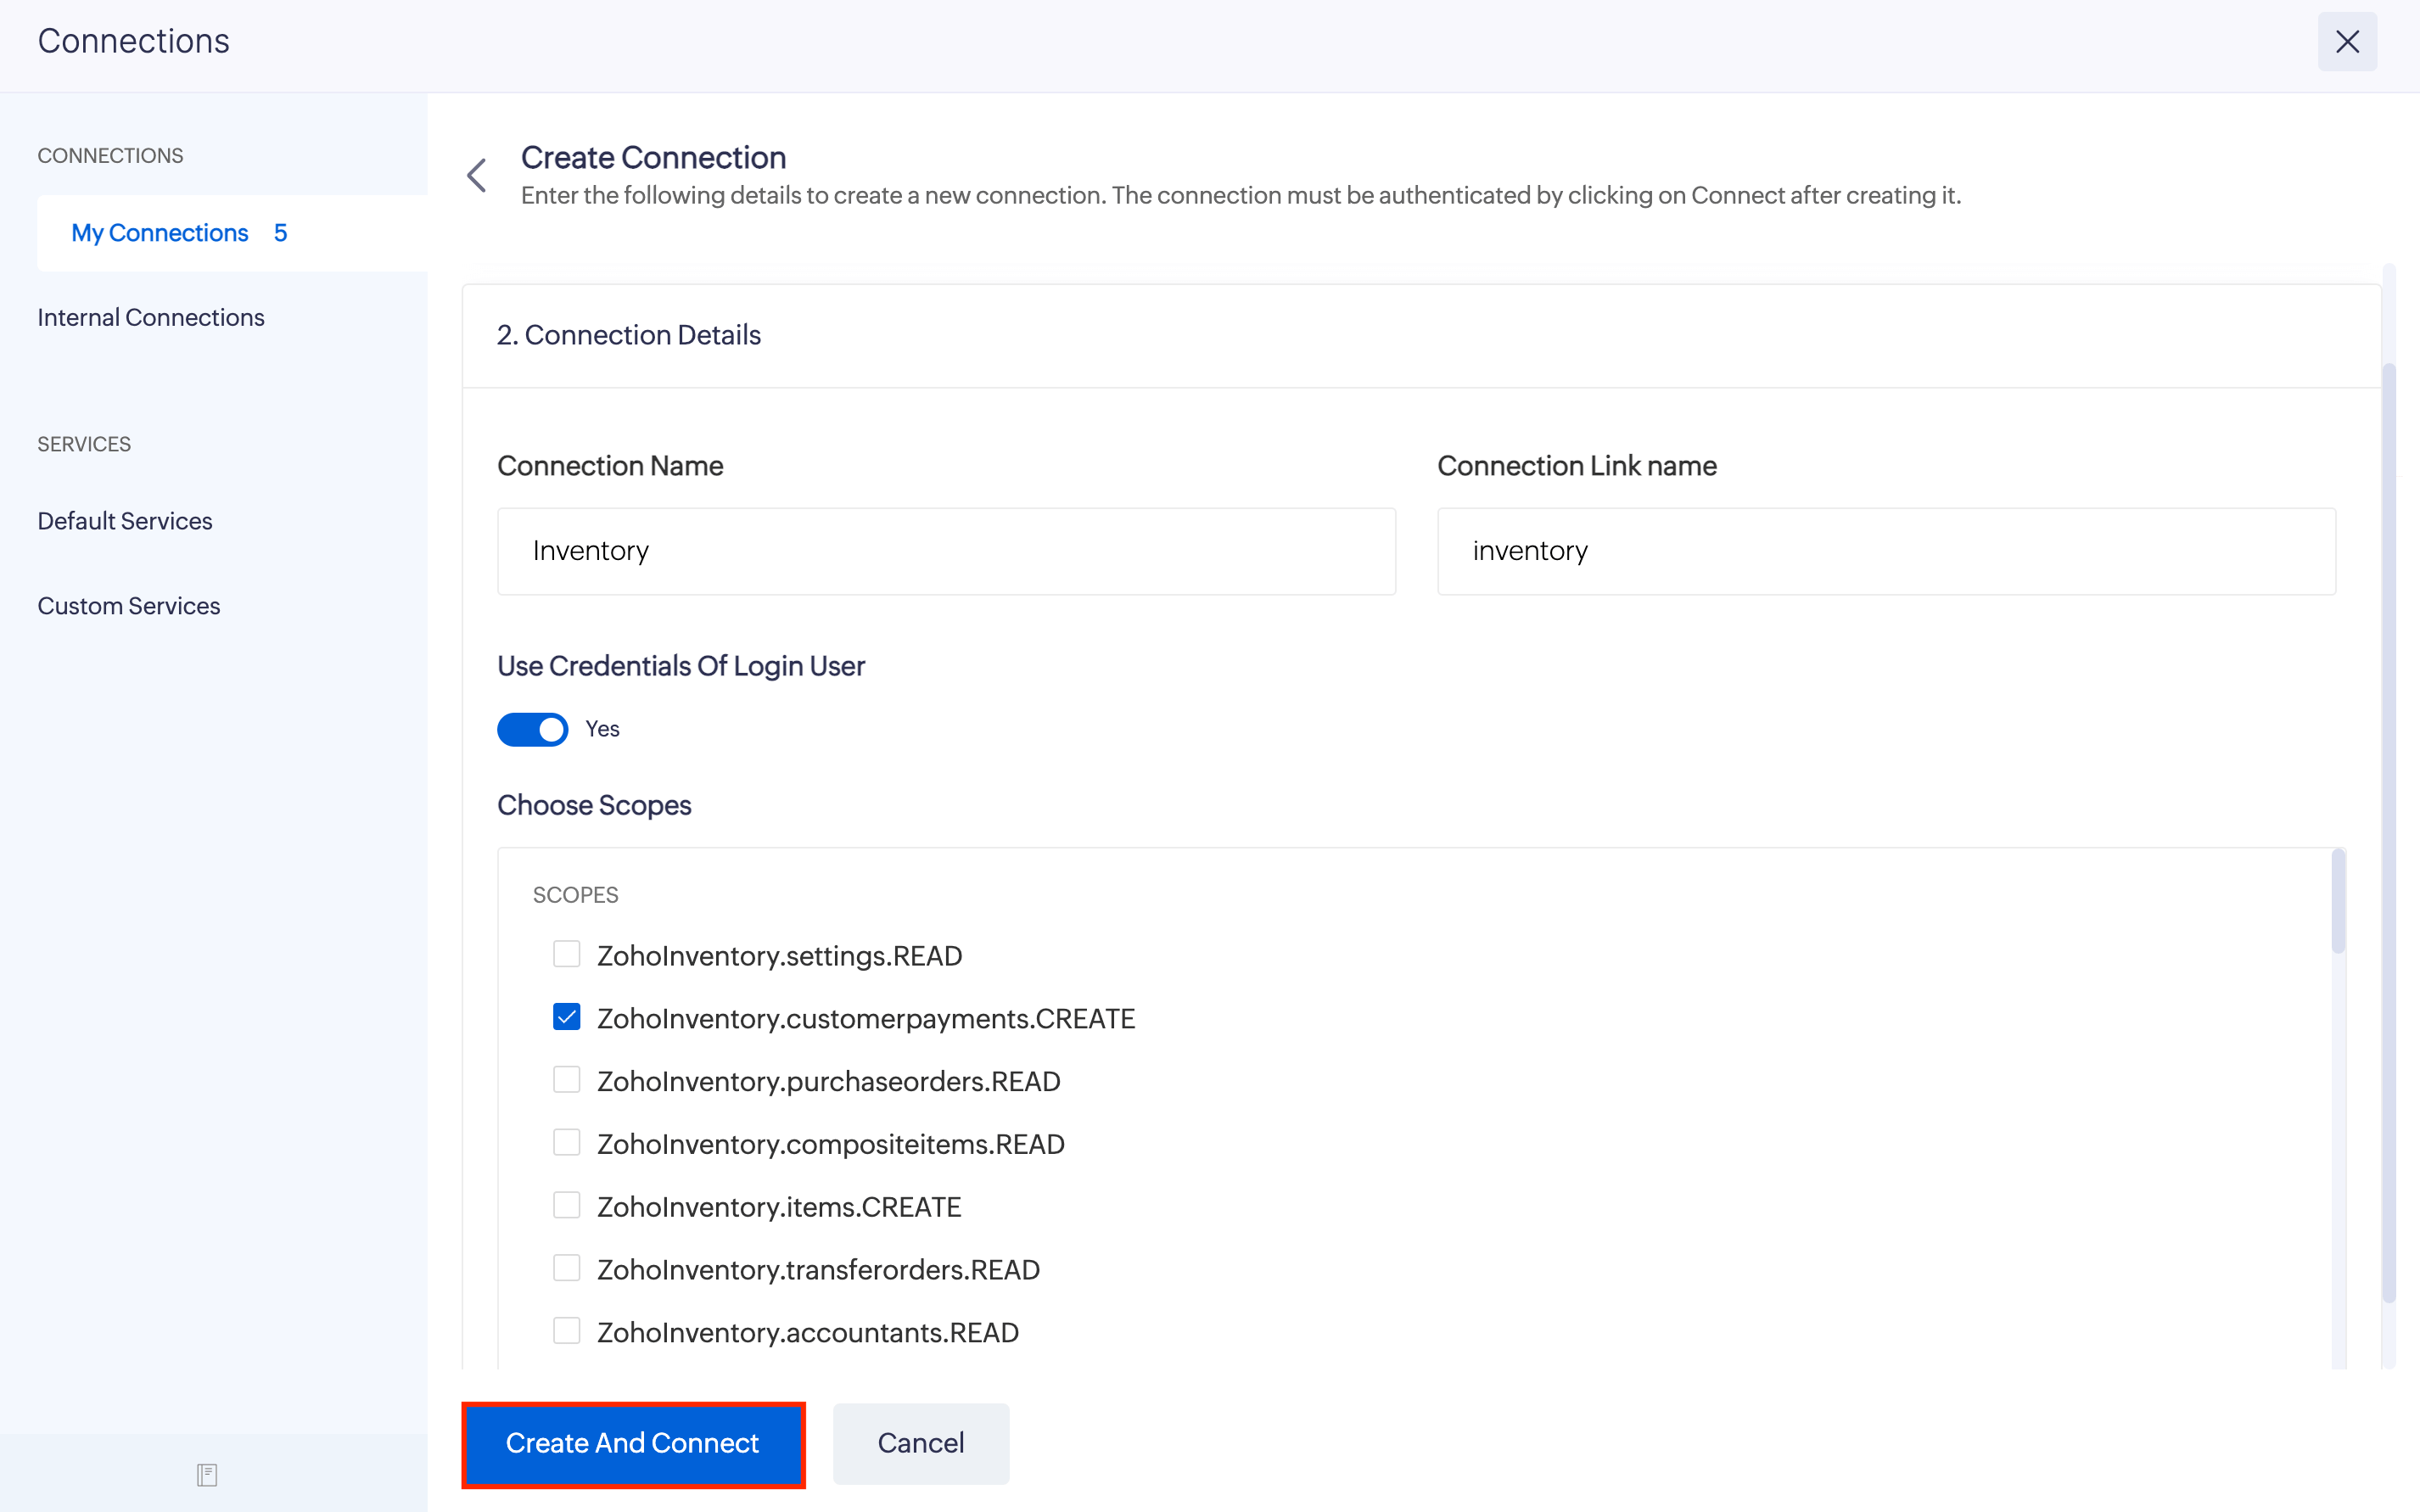Screen dimensions: 2420x1512
Task: Check ZohoInventory.settings.READ scope
Action: coord(567,955)
